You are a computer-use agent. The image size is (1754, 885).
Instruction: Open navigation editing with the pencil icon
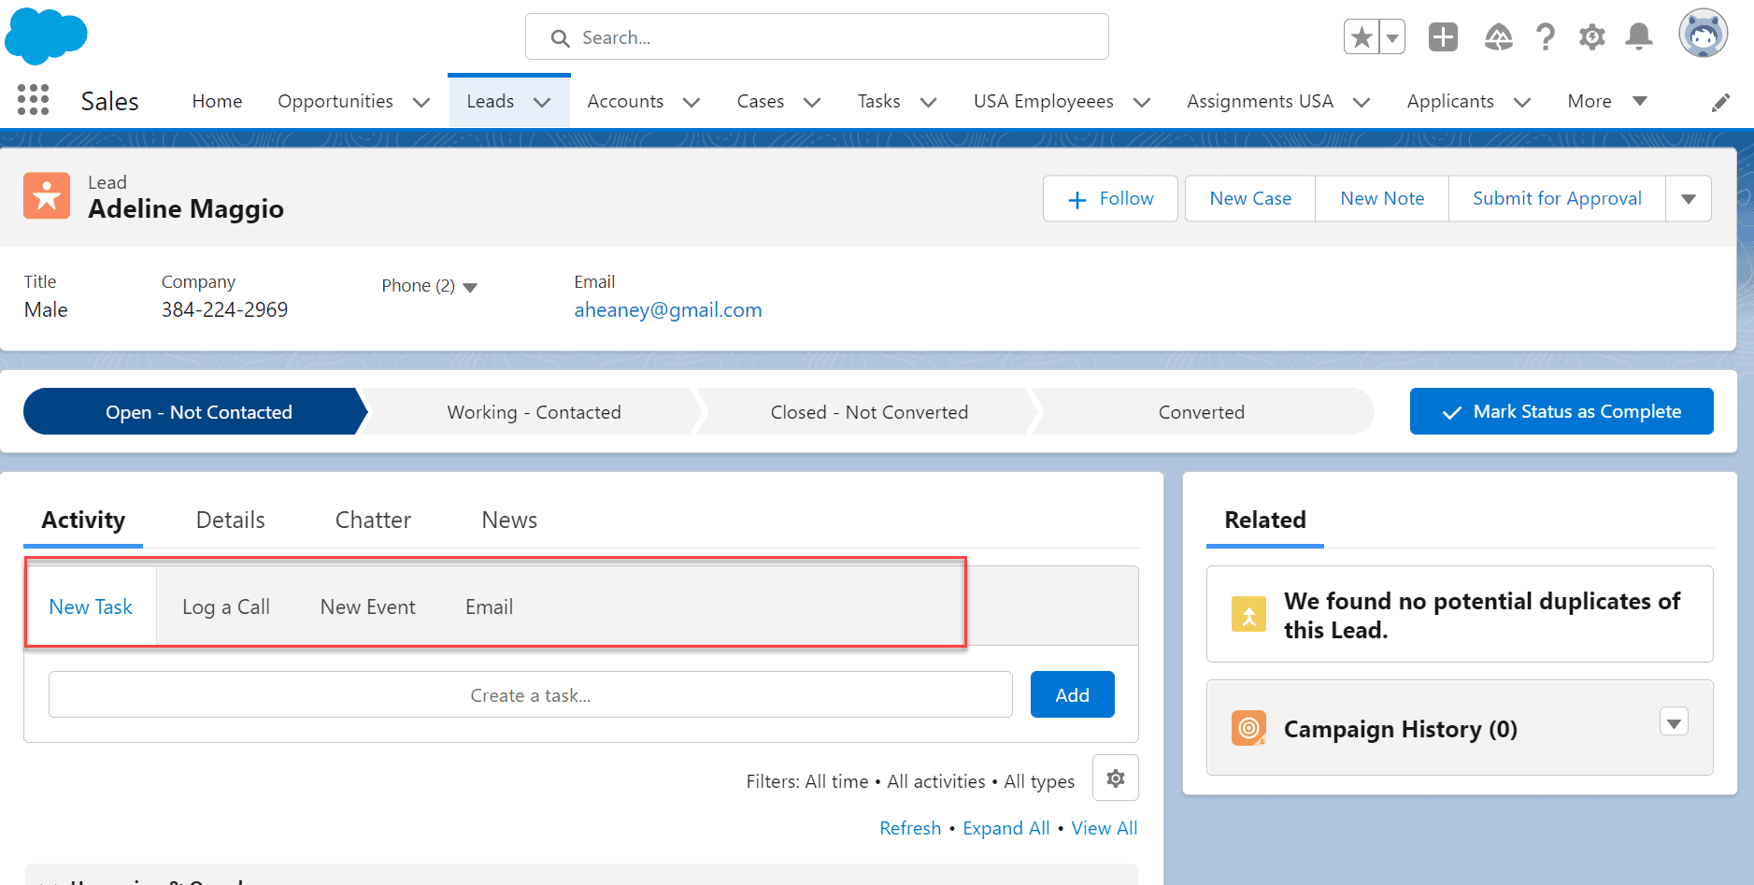coord(1719,102)
